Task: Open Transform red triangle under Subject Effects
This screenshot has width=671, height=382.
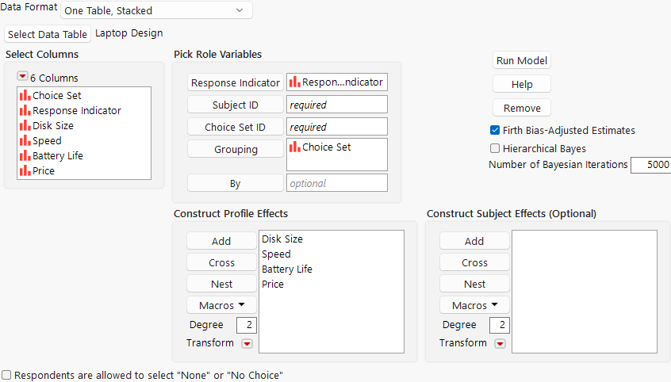Action: (500, 343)
